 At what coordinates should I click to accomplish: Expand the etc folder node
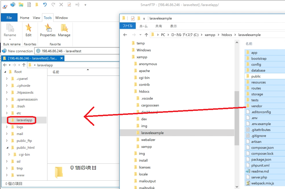pos(7,113)
